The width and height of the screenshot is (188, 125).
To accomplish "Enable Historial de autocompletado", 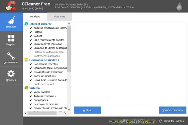I will pos(31,52).
